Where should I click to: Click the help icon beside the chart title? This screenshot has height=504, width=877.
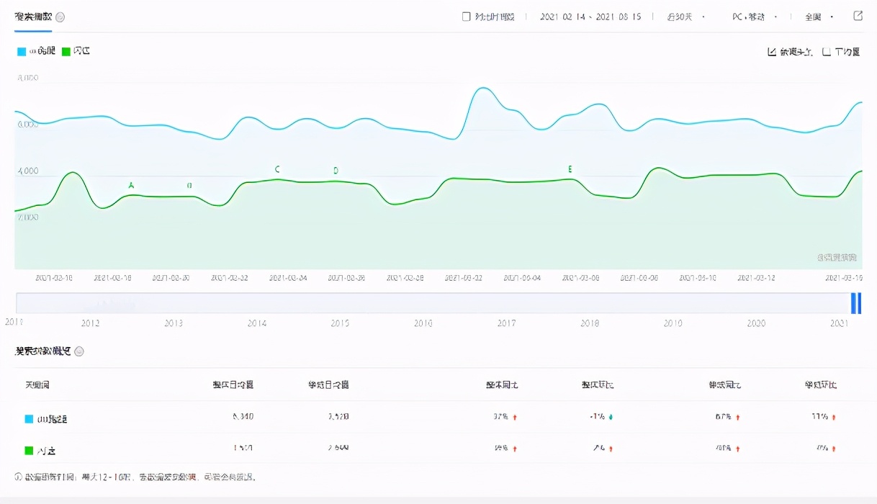[x=61, y=17]
